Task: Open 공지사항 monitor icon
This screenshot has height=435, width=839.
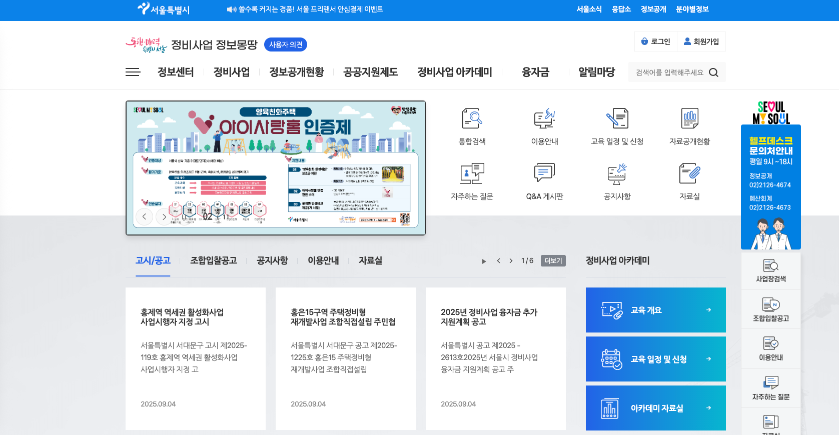Action: point(617,173)
